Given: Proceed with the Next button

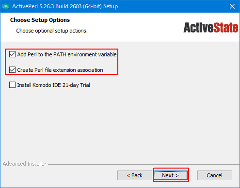Looking at the screenshot, I should (171, 175).
